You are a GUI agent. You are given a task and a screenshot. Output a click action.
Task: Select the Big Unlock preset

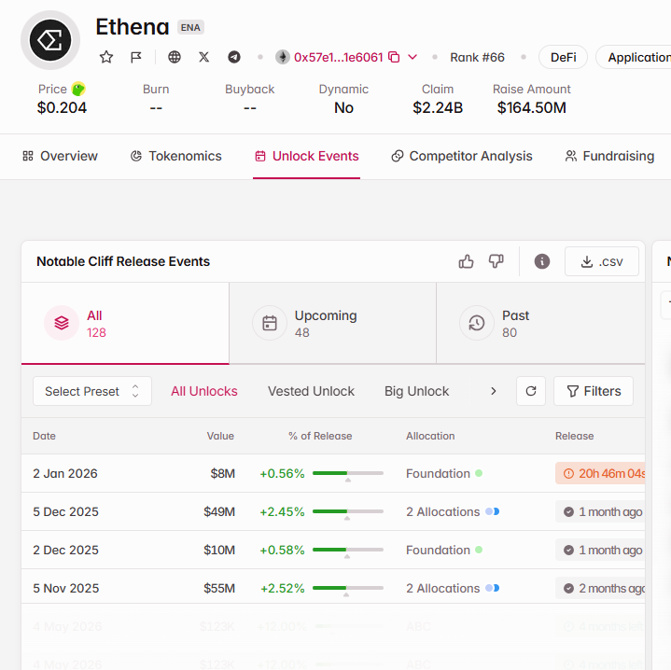point(417,391)
